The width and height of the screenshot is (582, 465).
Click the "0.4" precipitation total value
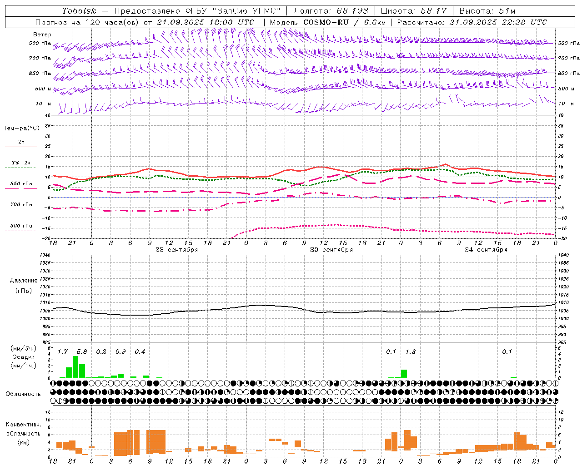(140, 352)
